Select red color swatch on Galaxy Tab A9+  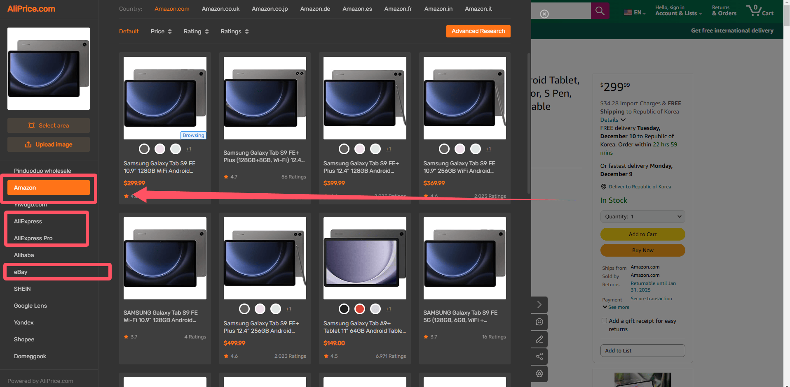click(360, 309)
